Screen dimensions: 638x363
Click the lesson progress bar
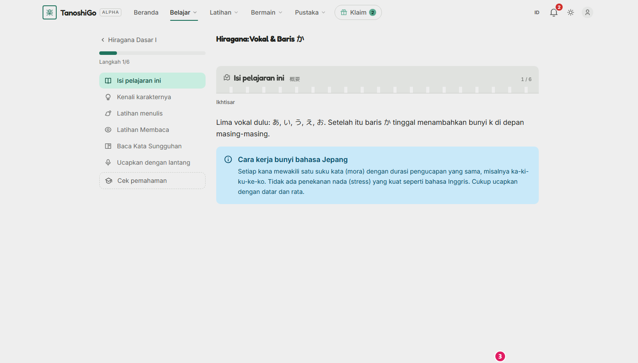click(x=152, y=53)
